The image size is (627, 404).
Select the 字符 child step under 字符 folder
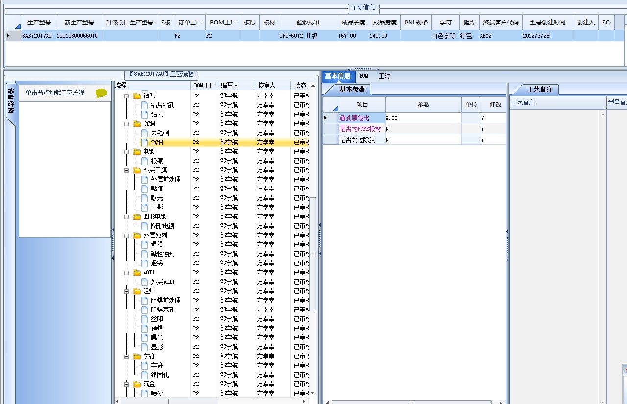pyautogui.click(x=212, y=365)
